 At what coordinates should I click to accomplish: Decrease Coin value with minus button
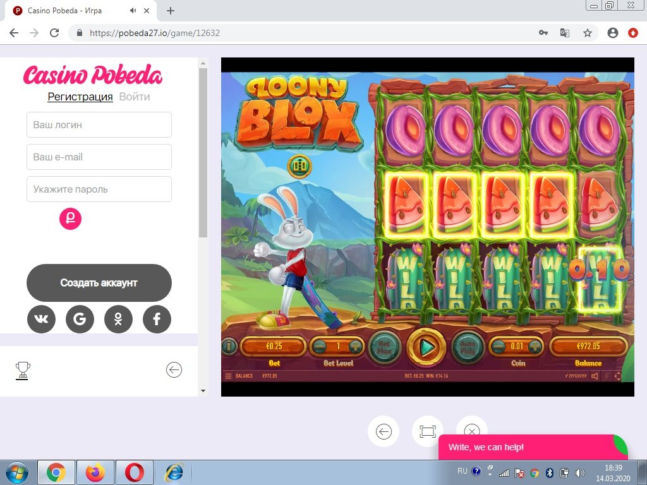coord(499,346)
